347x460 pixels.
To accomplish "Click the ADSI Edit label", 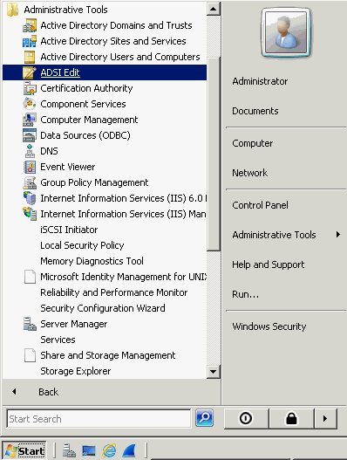I will [60, 72].
